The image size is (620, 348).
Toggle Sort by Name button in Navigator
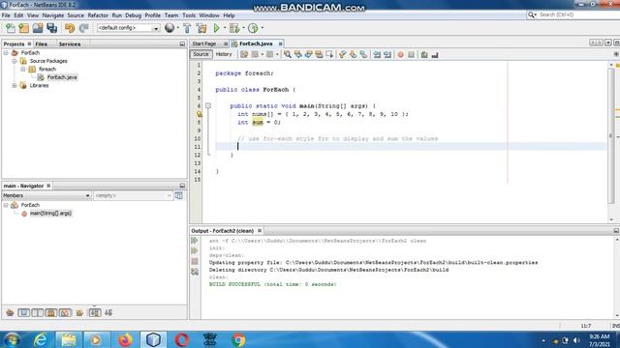(95, 313)
